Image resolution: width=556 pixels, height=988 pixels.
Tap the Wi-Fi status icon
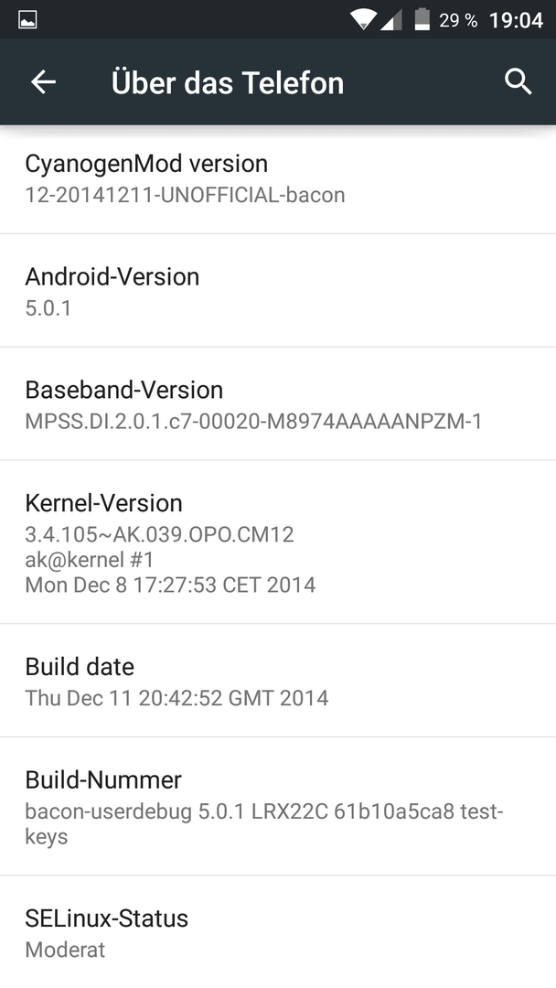pos(363,19)
